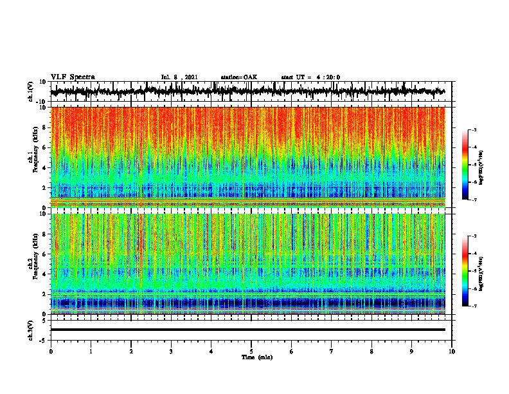Screen dimensions: 509x394
Task: Click the ch.2 color scale bar
Action: pyautogui.click(x=465, y=271)
